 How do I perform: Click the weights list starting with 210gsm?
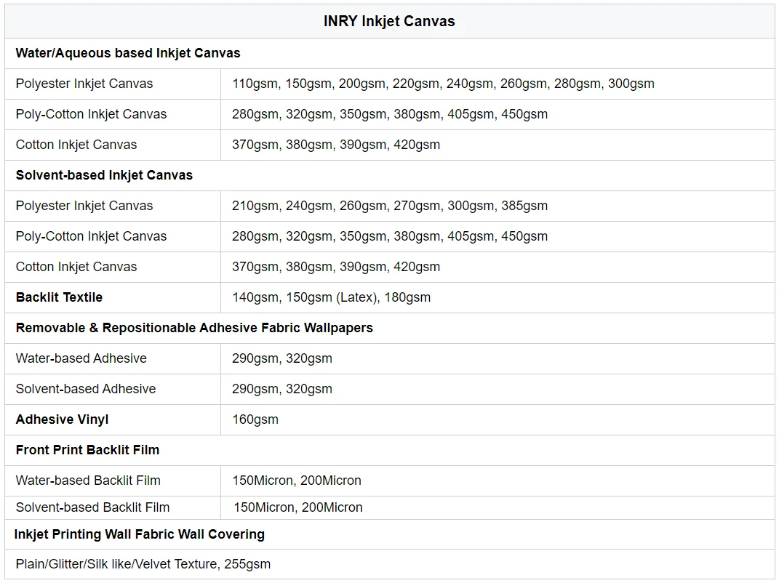point(390,206)
